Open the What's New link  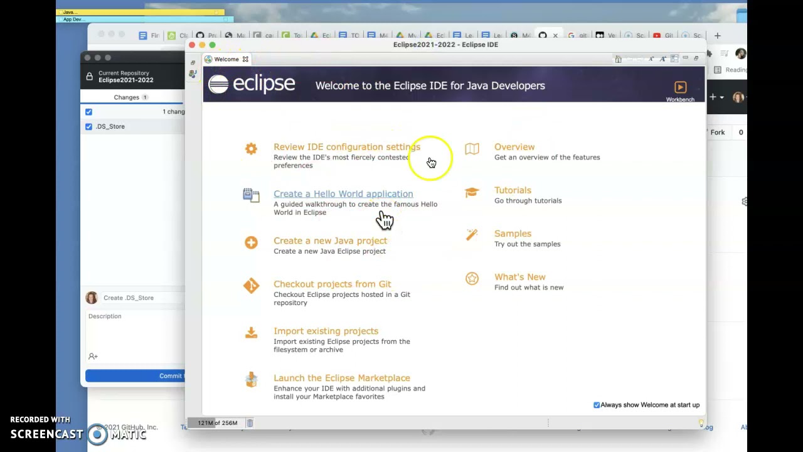pyautogui.click(x=520, y=277)
